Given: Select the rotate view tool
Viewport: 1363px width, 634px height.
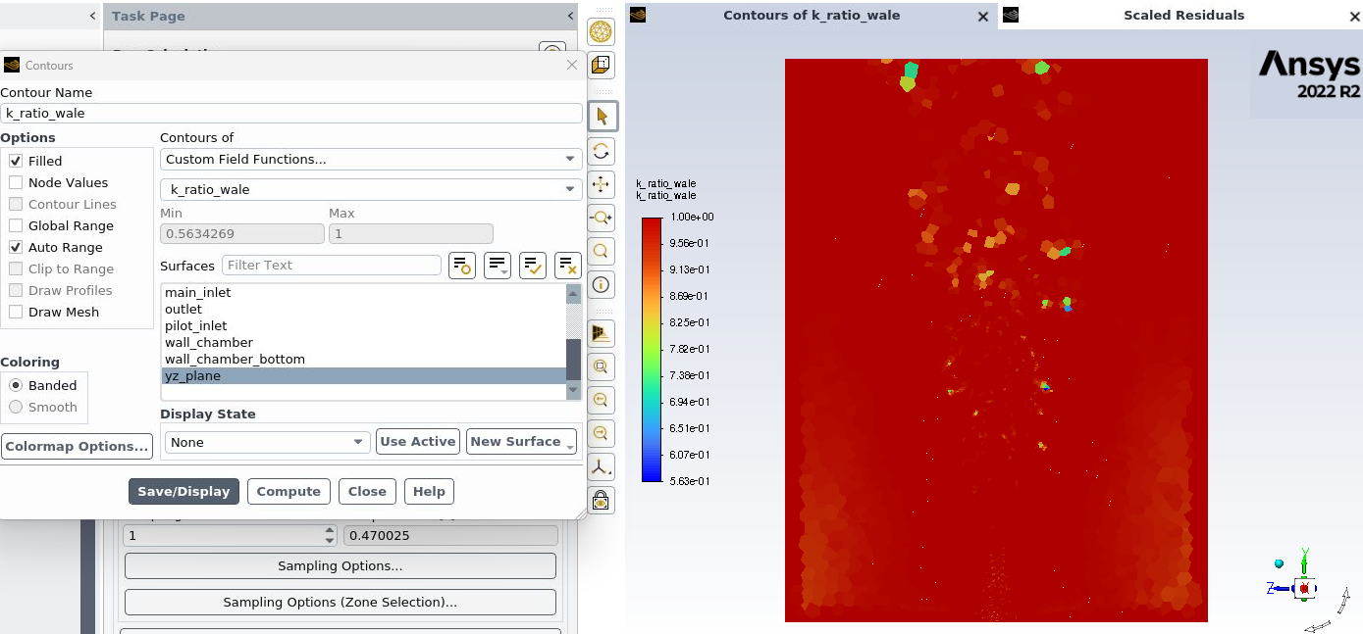Looking at the screenshot, I should pyautogui.click(x=602, y=151).
